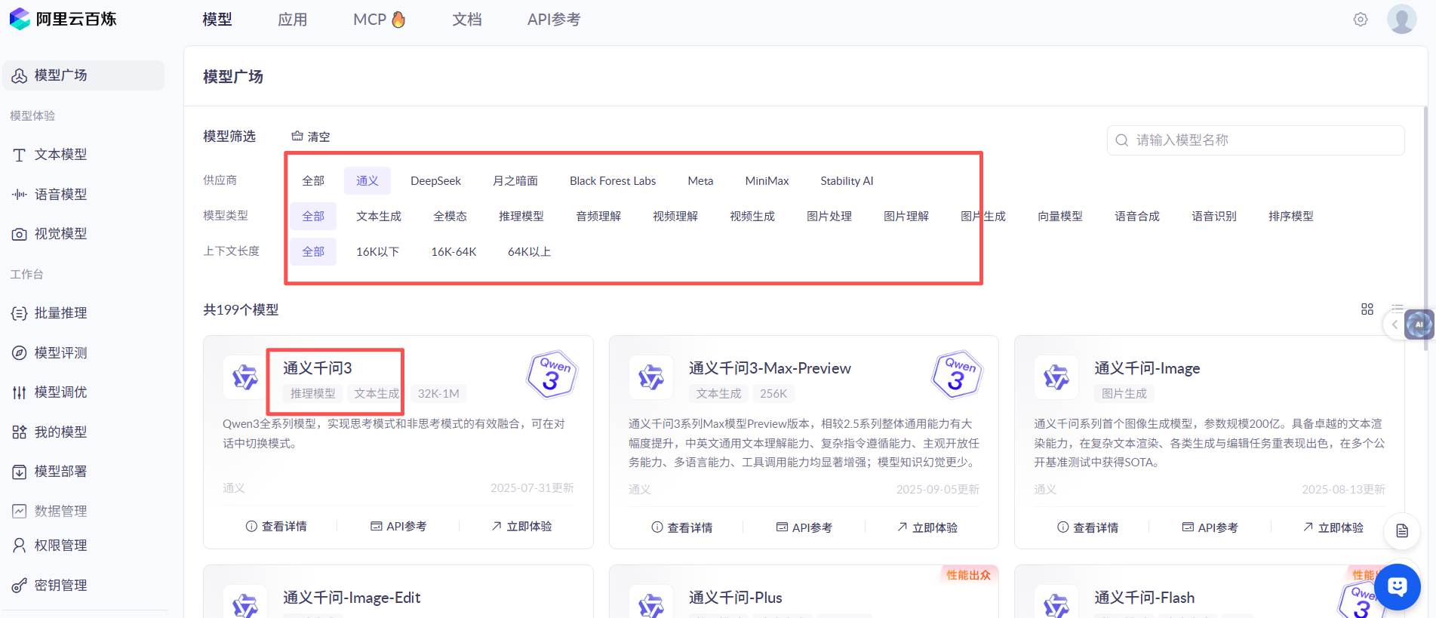
Task: Filter providers by MiniMax
Action: 767,181
